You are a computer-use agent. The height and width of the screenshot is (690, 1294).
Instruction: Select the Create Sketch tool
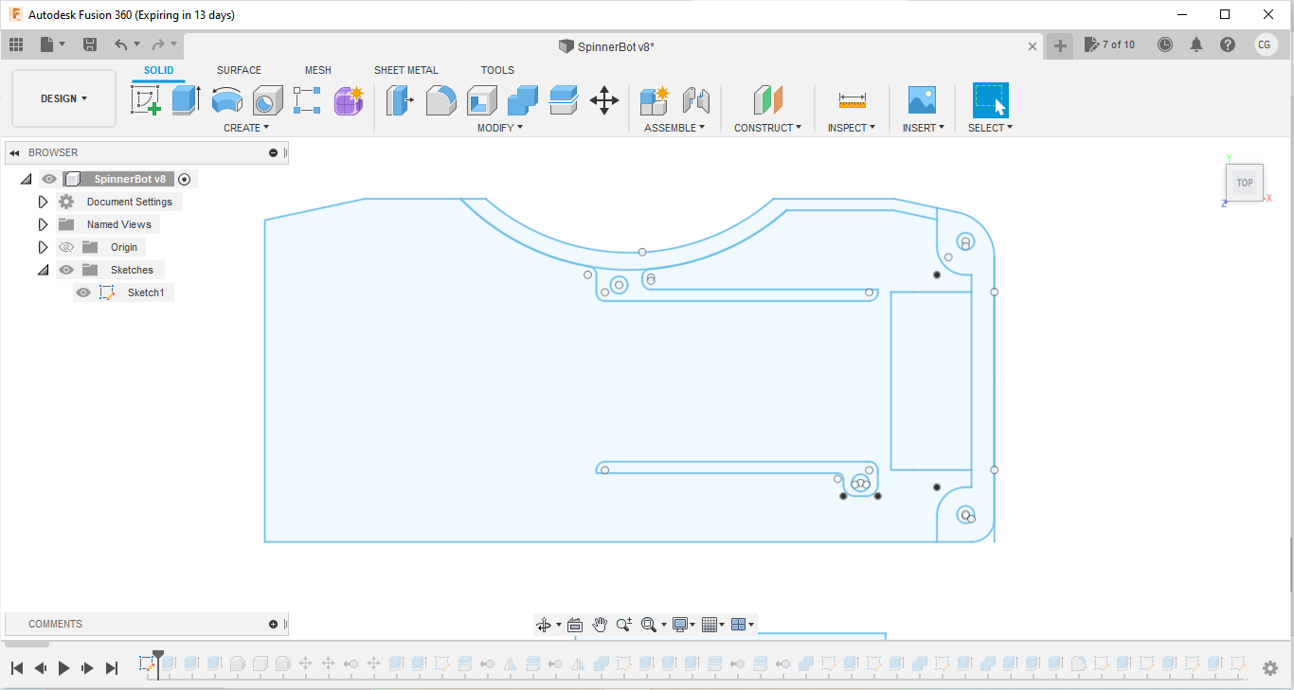(146, 99)
